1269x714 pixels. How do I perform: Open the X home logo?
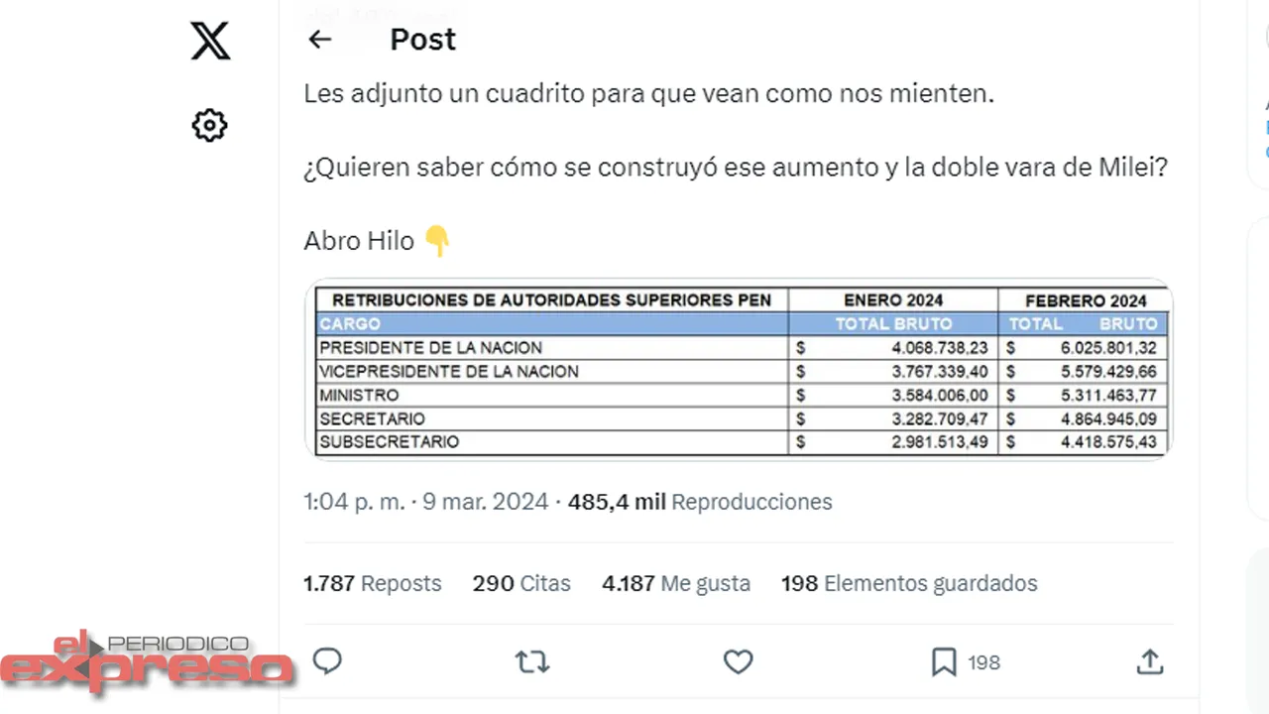pyautogui.click(x=209, y=41)
